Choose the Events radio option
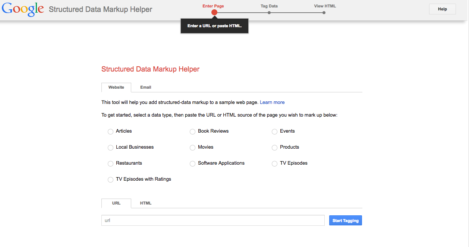Viewport: 469px width, 247px height. point(274,132)
